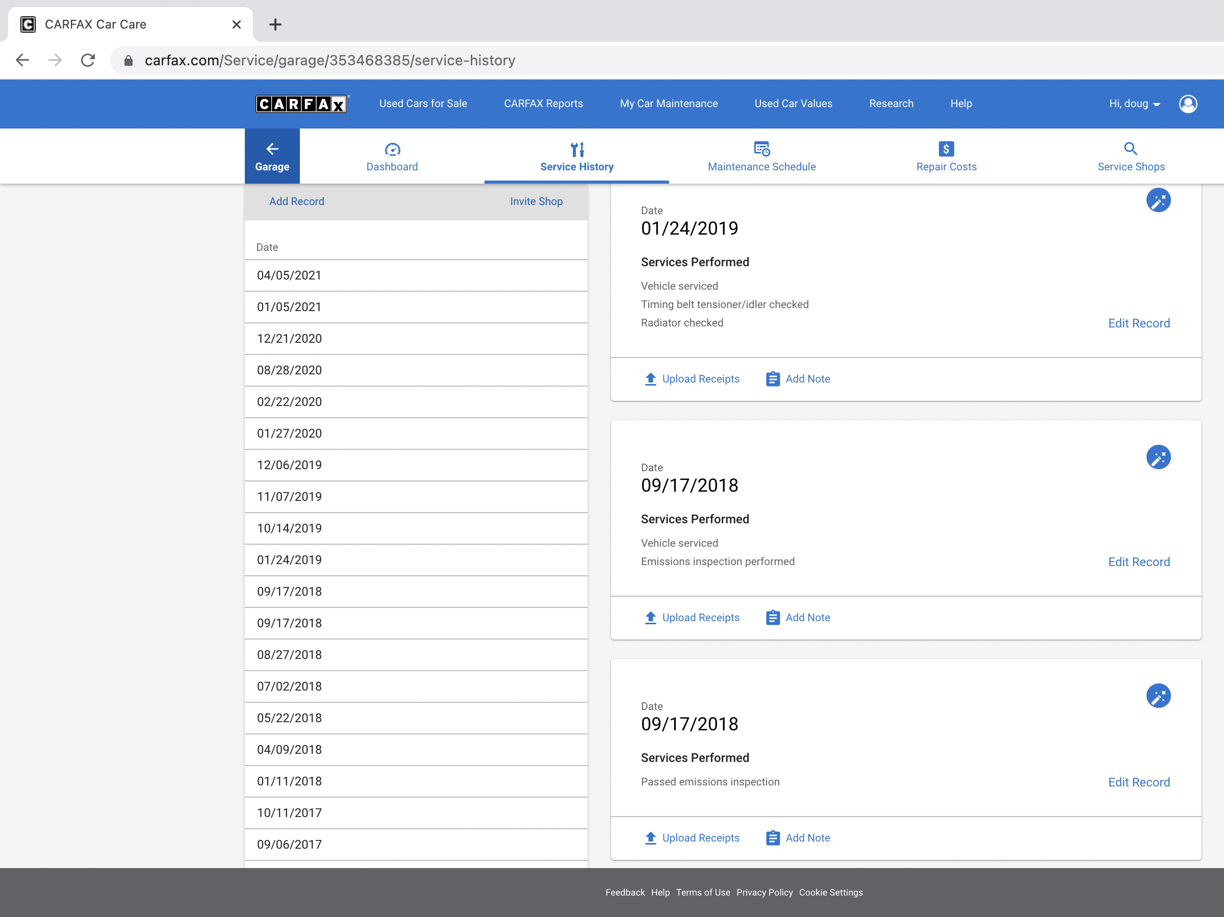Screen dimensions: 1224x917
Task: Click the Repair Costs dollar icon
Action: click(946, 149)
